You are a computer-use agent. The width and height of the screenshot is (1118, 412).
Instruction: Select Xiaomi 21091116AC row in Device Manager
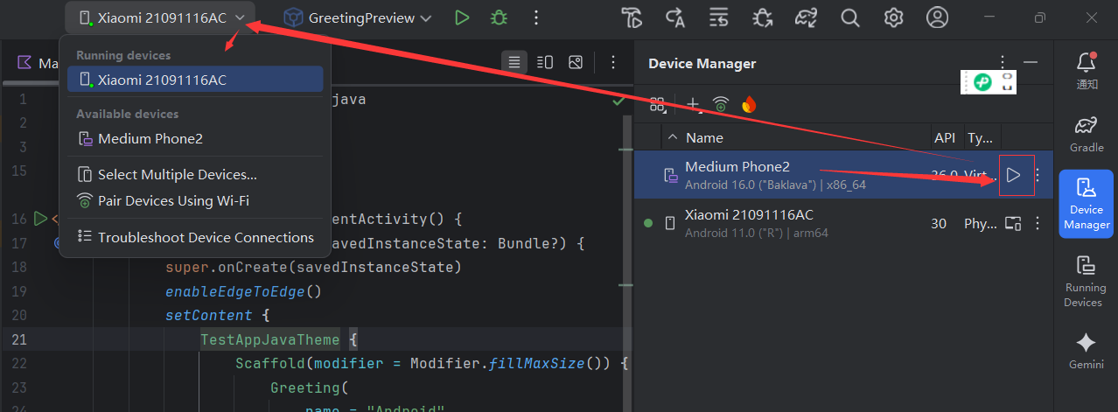click(x=843, y=223)
